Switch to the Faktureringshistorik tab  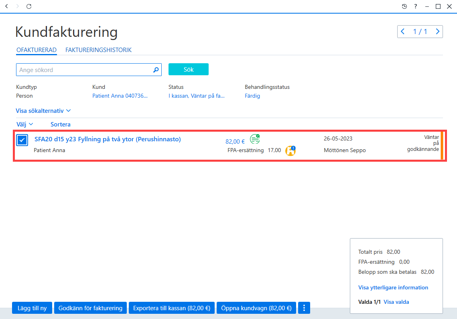pos(99,50)
